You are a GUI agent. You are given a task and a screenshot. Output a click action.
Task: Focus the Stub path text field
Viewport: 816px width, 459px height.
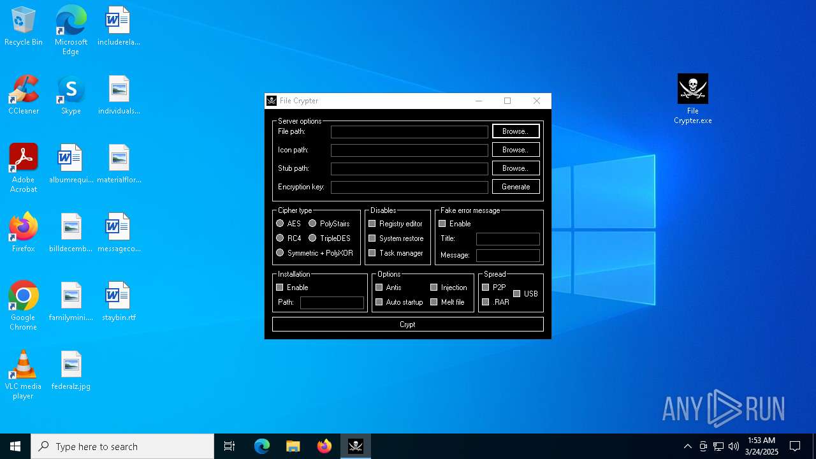point(409,169)
